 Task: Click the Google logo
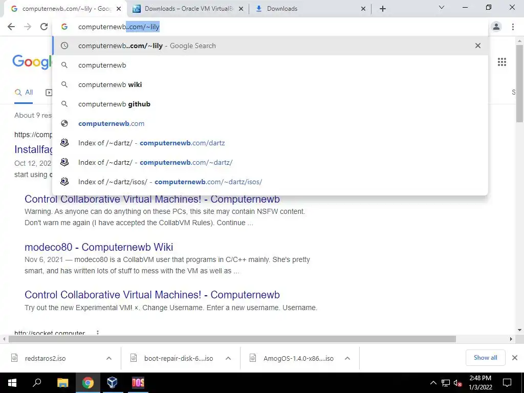(x=32, y=62)
